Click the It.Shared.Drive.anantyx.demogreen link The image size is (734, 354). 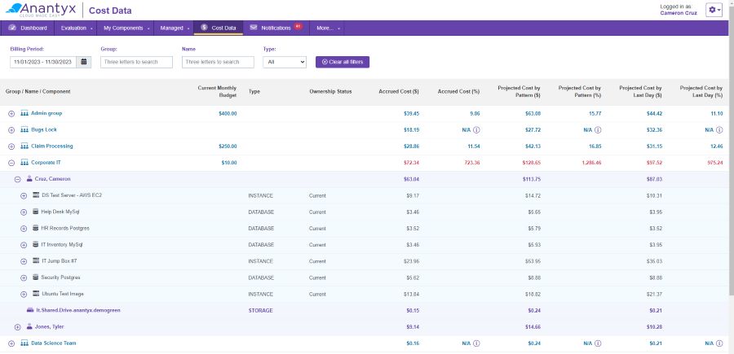78,310
